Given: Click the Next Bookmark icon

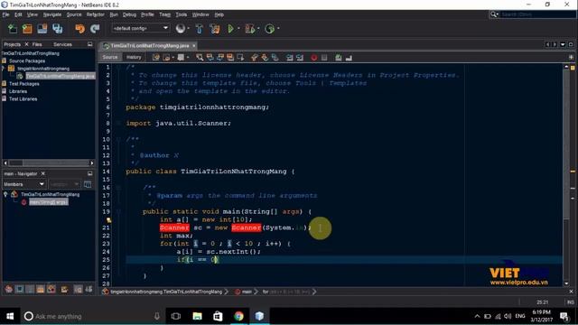Looking at the screenshot, I should pos(265,57).
